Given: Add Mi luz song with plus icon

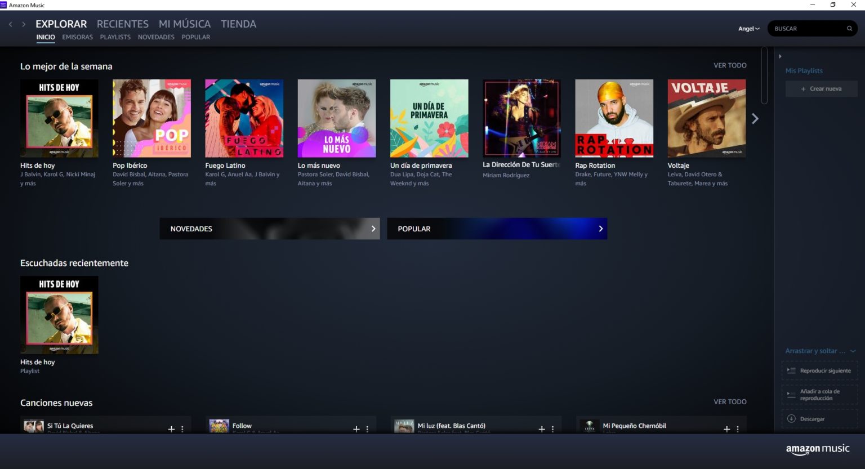Looking at the screenshot, I should coord(542,429).
